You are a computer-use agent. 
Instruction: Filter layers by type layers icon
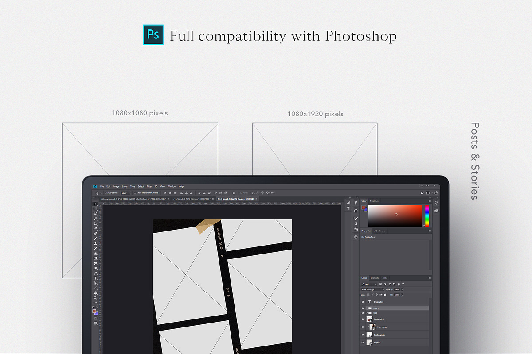point(390,284)
